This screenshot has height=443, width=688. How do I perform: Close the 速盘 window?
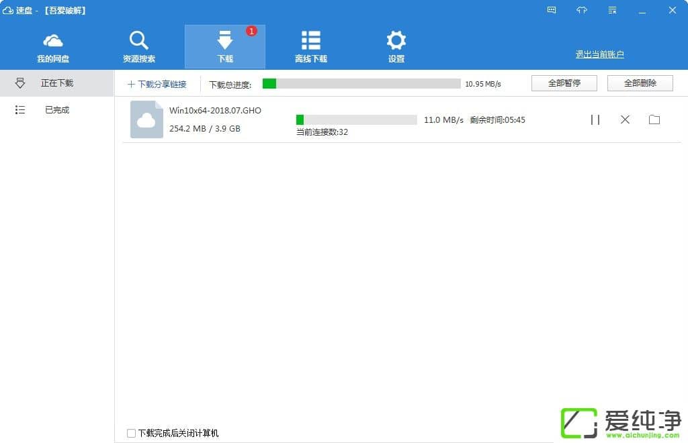pos(672,10)
